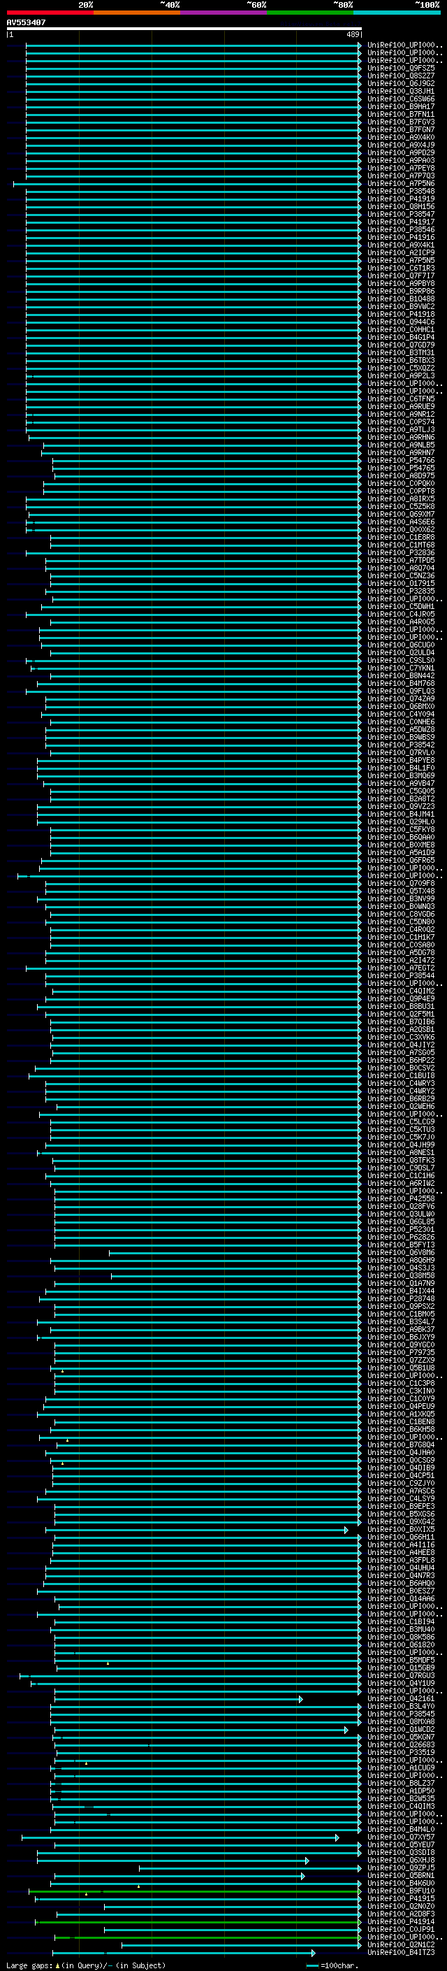Select hit label UniRef100_P41914
Viewport: 447px width, 1971px height.
[x=401, y=1921]
